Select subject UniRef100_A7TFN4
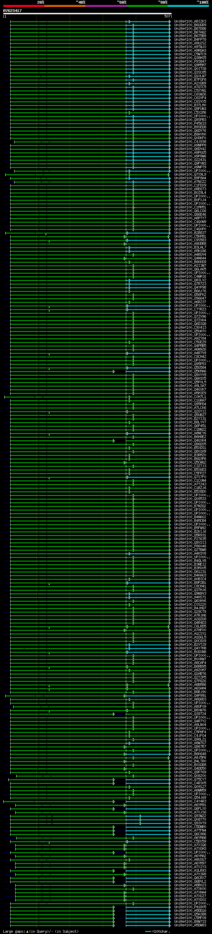This screenshot has height=934, width=212. click(x=190, y=831)
